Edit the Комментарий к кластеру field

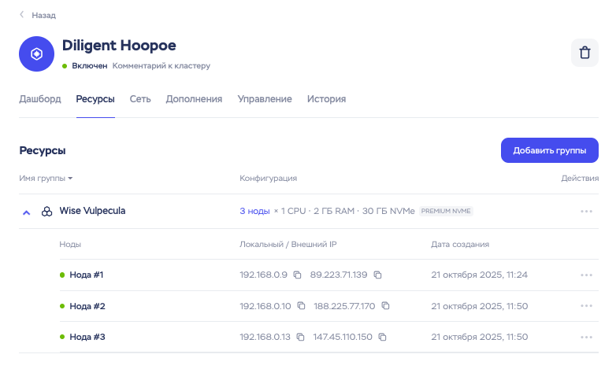click(161, 66)
